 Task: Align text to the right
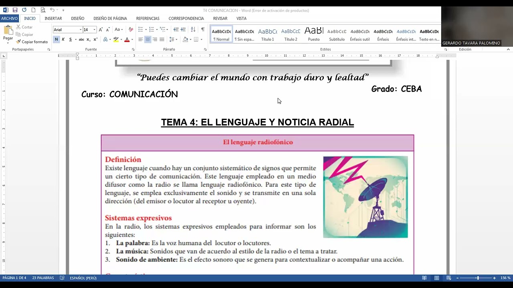tap(155, 40)
